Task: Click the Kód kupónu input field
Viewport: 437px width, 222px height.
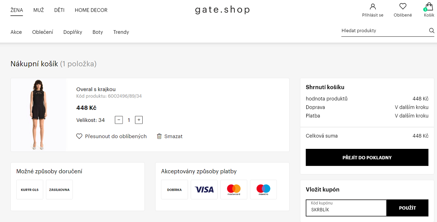Action: [346, 208]
